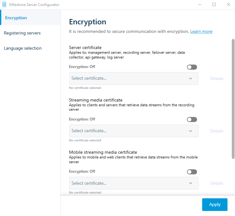The height and width of the screenshot is (216, 235).
Task: Click the Encryption page heading
Action: (88, 22)
